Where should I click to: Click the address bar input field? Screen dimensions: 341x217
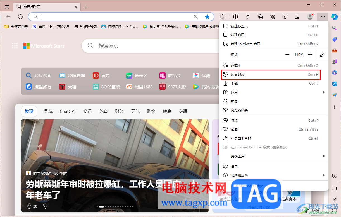(112, 17)
